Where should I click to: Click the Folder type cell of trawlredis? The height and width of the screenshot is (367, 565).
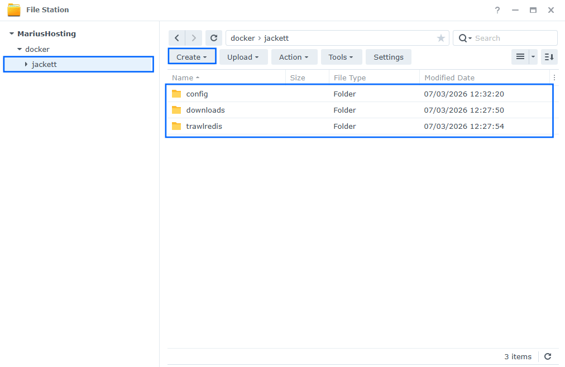click(x=344, y=126)
